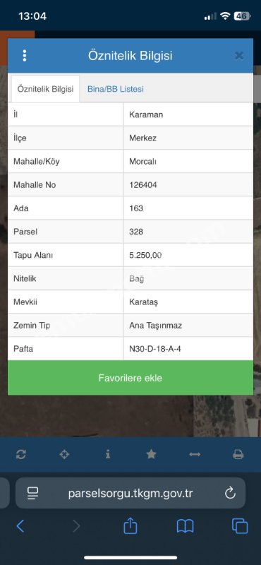Tap the parselsorgu.tkgm.gov.tr address field
The image size is (261, 565).
click(130, 493)
